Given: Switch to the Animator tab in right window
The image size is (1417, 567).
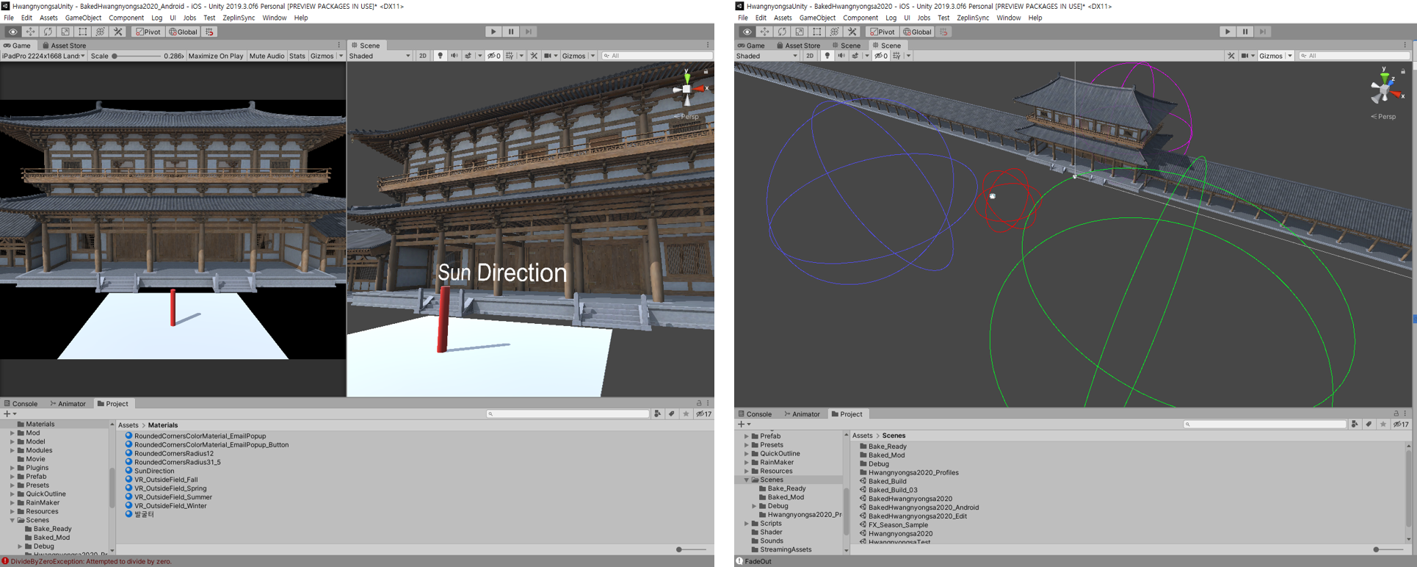Looking at the screenshot, I should (x=802, y=413).
